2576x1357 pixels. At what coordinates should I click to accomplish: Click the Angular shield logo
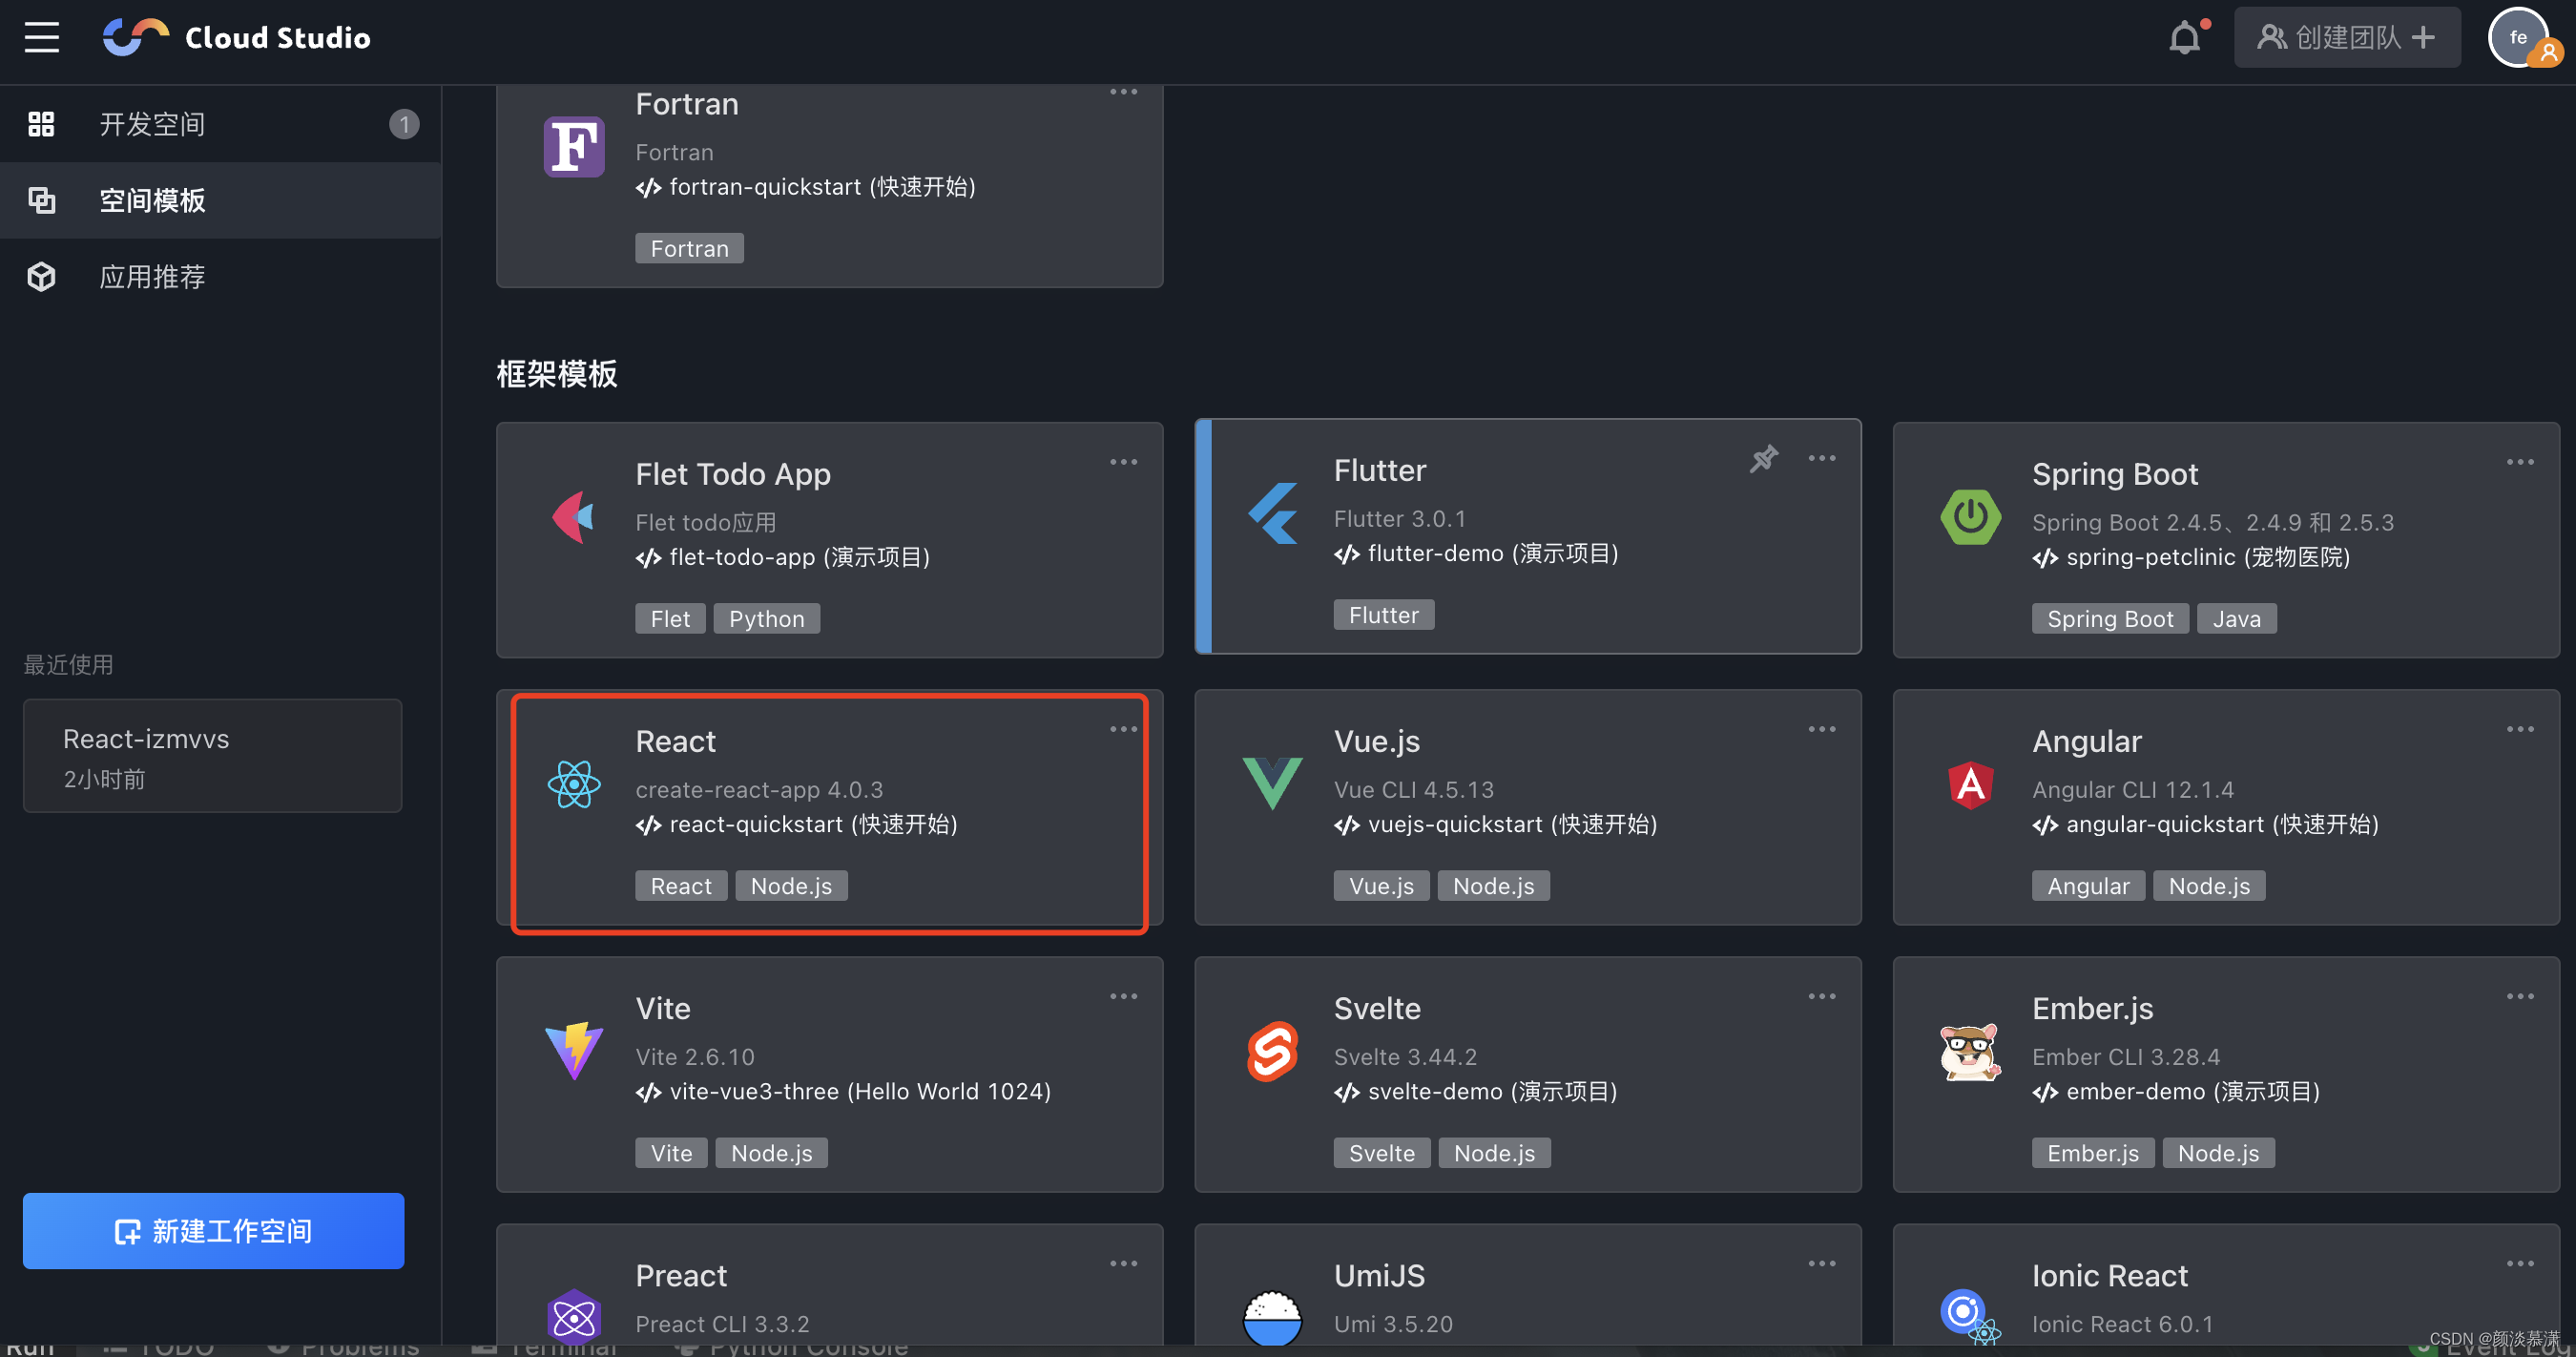1970,784
